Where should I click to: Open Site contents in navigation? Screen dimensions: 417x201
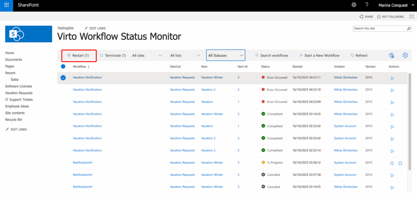coord(15,113)
